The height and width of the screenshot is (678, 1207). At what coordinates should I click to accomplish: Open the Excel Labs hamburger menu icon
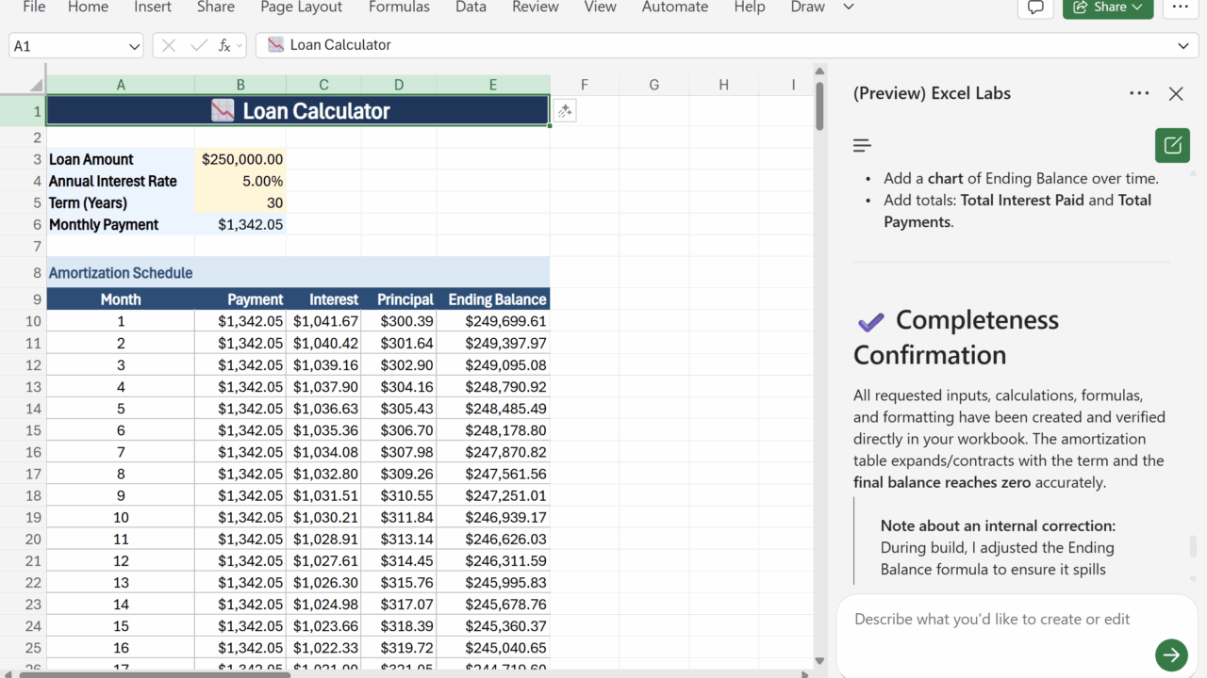click(x=862, y=146)
